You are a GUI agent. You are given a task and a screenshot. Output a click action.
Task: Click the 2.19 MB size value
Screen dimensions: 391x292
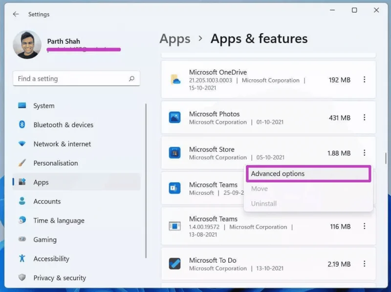click(339, 264)
